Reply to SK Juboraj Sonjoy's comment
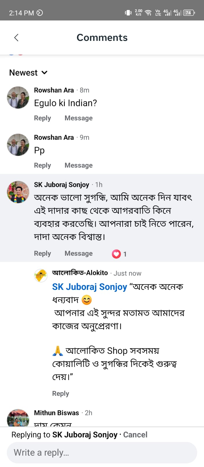 coord(42,254)
